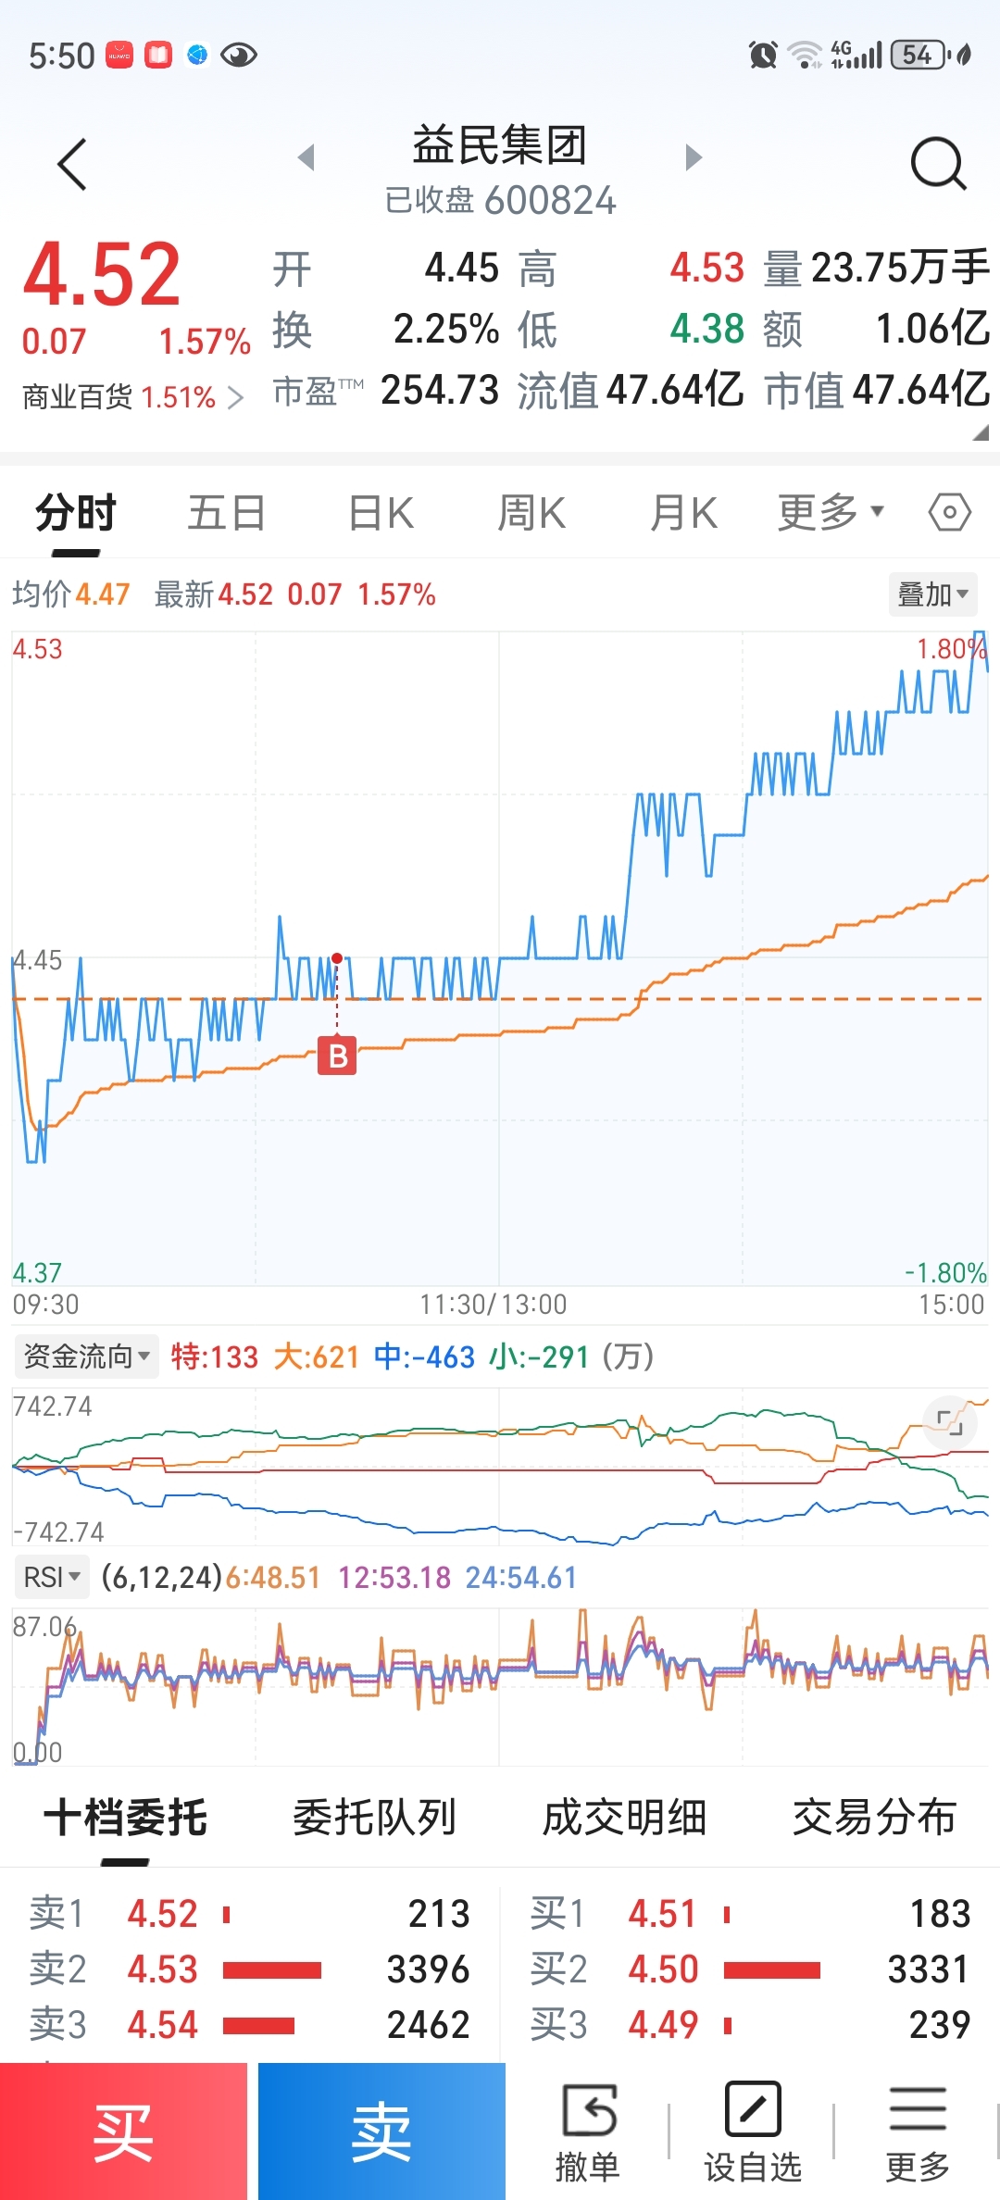1000x2200 pixels.
Task: Tap the back arrow icon
Action: pos(72,165)
